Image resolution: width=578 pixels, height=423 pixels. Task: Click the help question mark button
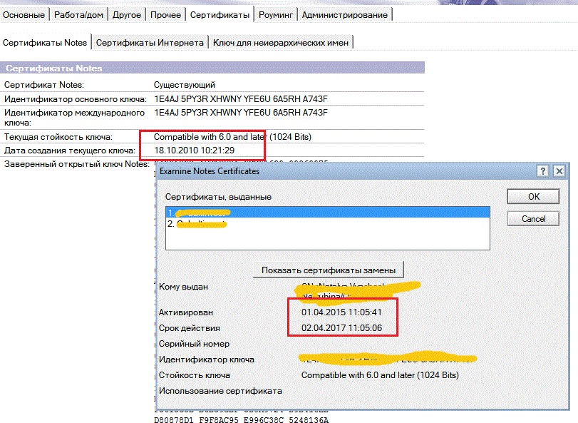tap(544, 171)
